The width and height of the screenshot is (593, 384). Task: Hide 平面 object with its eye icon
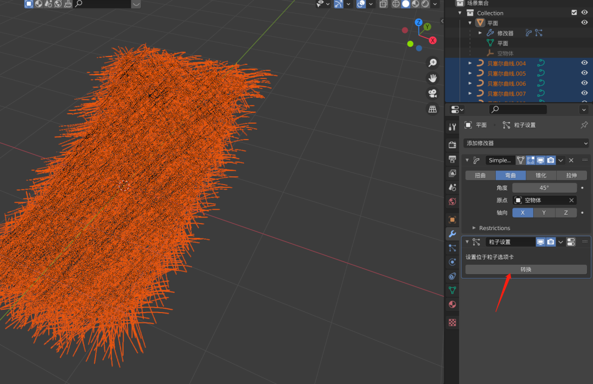pos(584,23)
